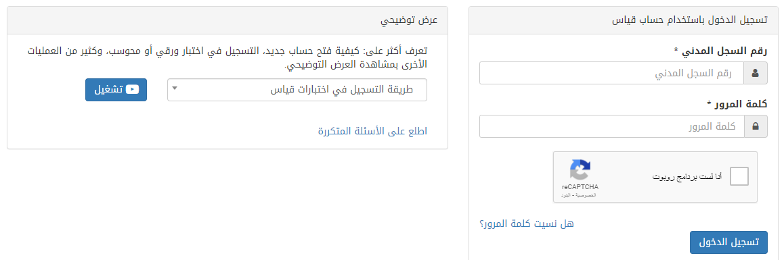Expand the video selection dropdown arrow
Screen dimensions: 784x260
[174, 89]
